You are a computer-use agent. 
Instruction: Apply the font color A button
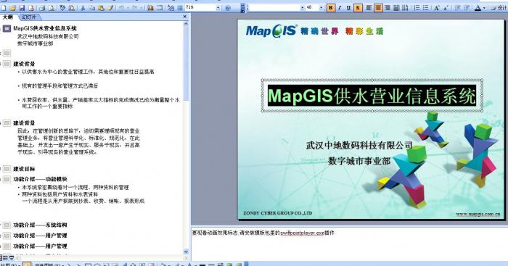(478, 8)
